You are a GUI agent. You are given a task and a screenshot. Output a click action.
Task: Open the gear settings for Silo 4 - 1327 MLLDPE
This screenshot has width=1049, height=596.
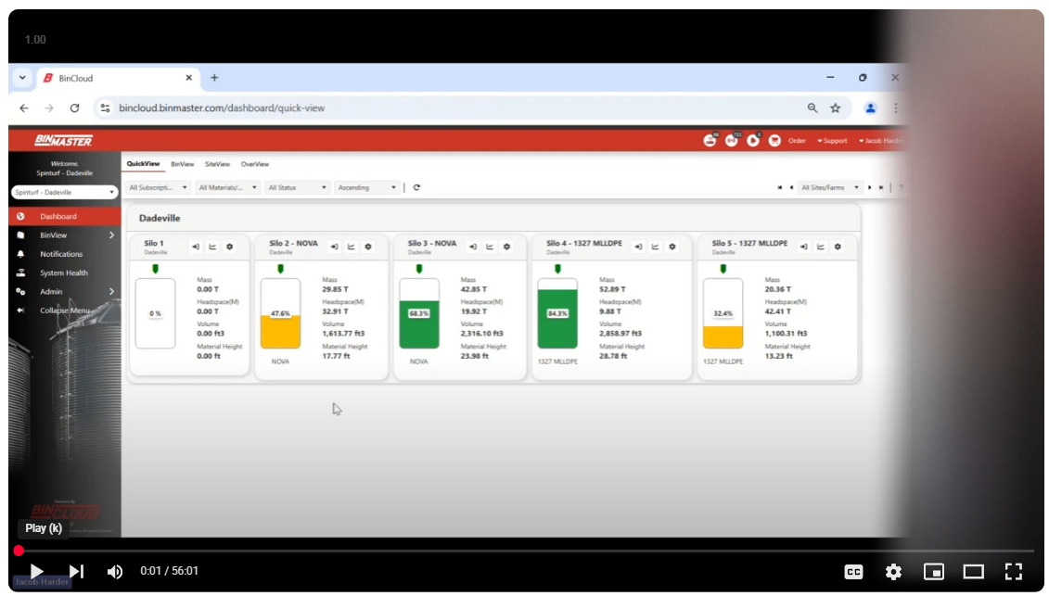click(x=672, y=247)
